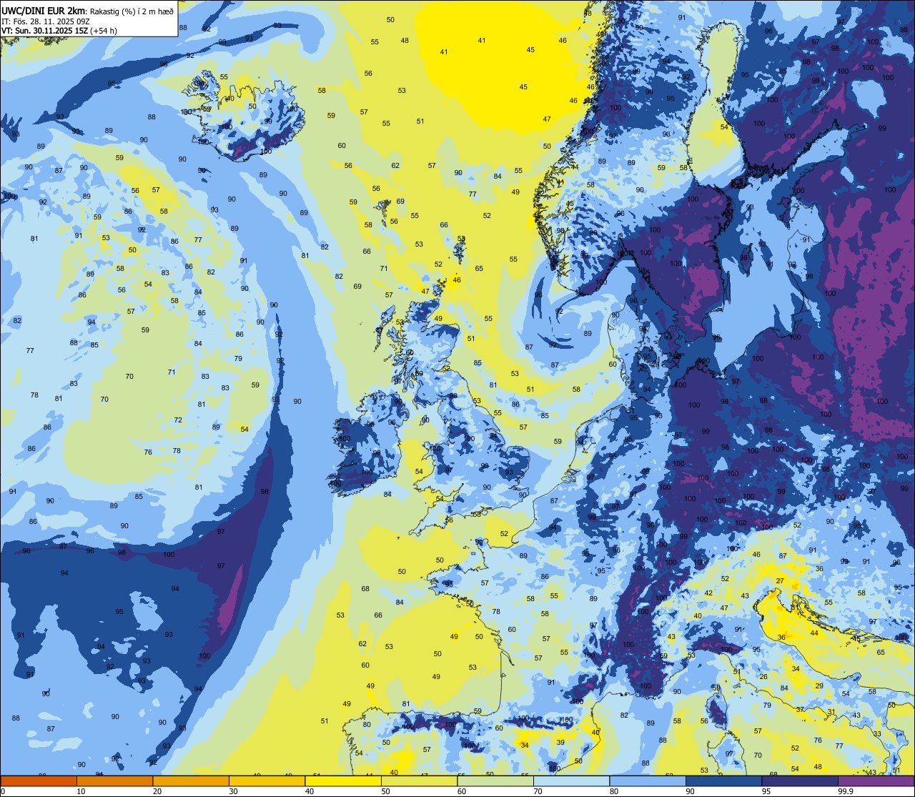Click the "99.9" tick label on colour scale
This screenshot has width=915, height=797.
[x=846, y=791]
